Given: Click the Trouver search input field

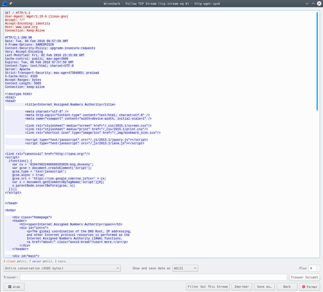Looking at the screenshot, I should click(153, 277).
